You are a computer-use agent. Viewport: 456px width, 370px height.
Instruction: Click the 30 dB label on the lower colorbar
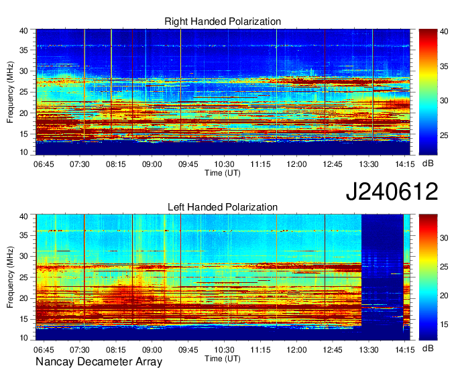(x=444, y=238)
